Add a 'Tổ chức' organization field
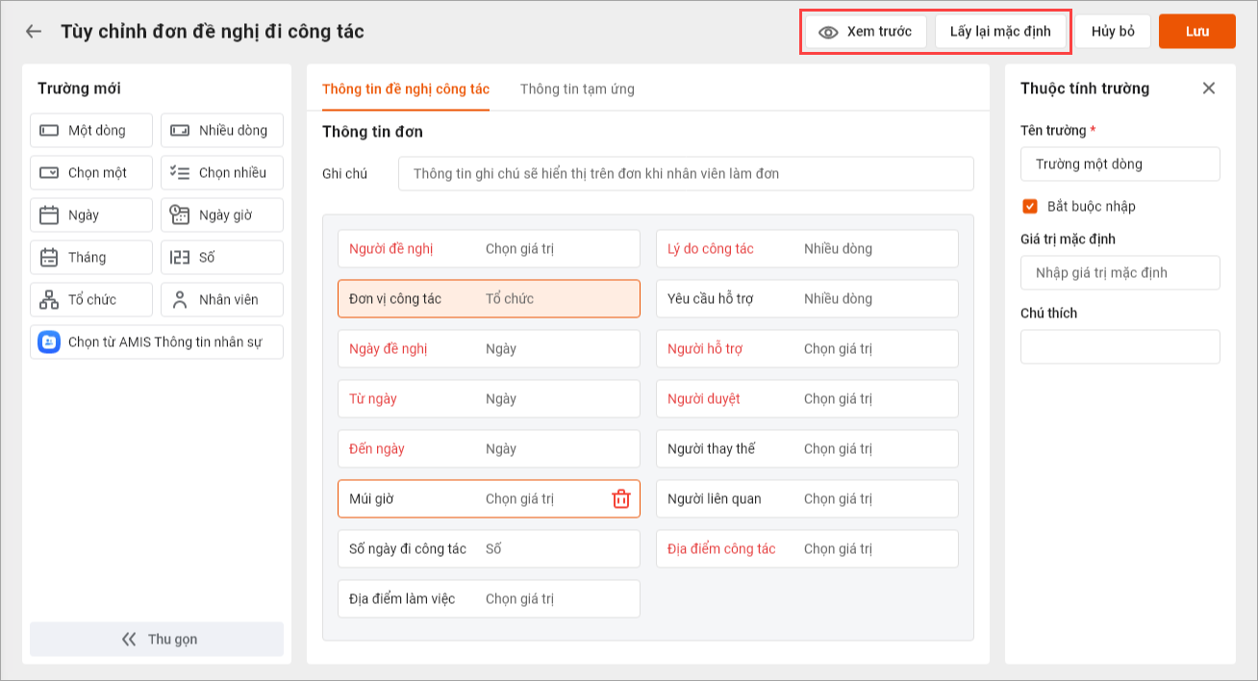 click(x=91, y=300)
